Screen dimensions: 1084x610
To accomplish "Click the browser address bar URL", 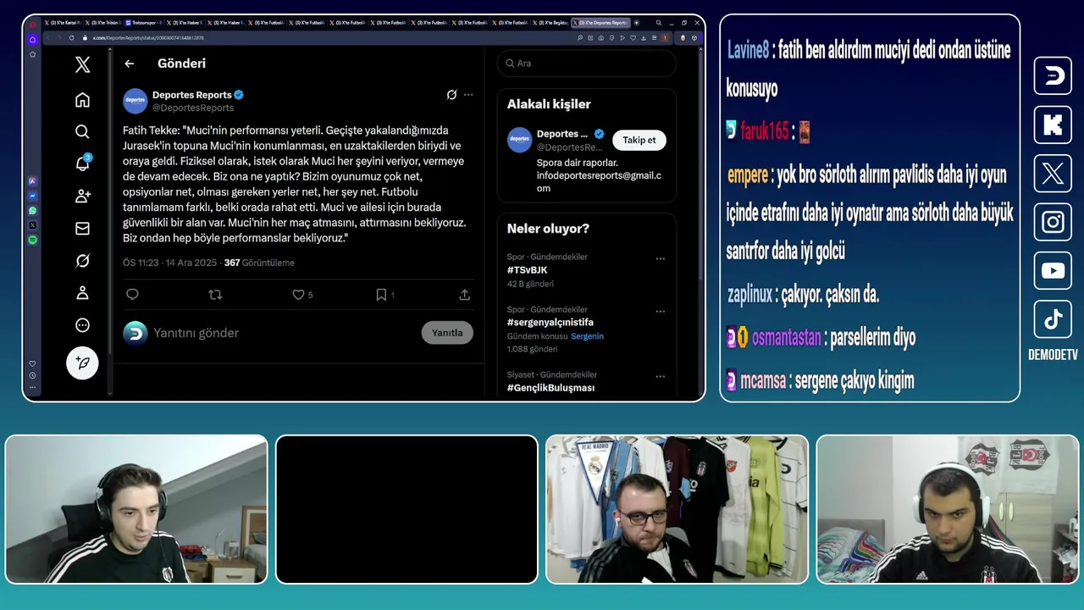I will [x=148, y=37].
